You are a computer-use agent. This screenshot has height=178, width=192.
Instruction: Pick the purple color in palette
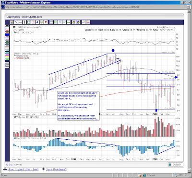click(x=7, y=39)
